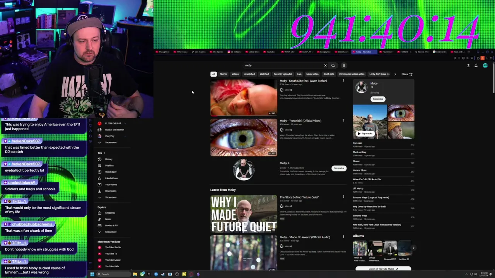Toggle the Live filter chip
This screenshot has width=495, height=278.
[x=299, y=74]
